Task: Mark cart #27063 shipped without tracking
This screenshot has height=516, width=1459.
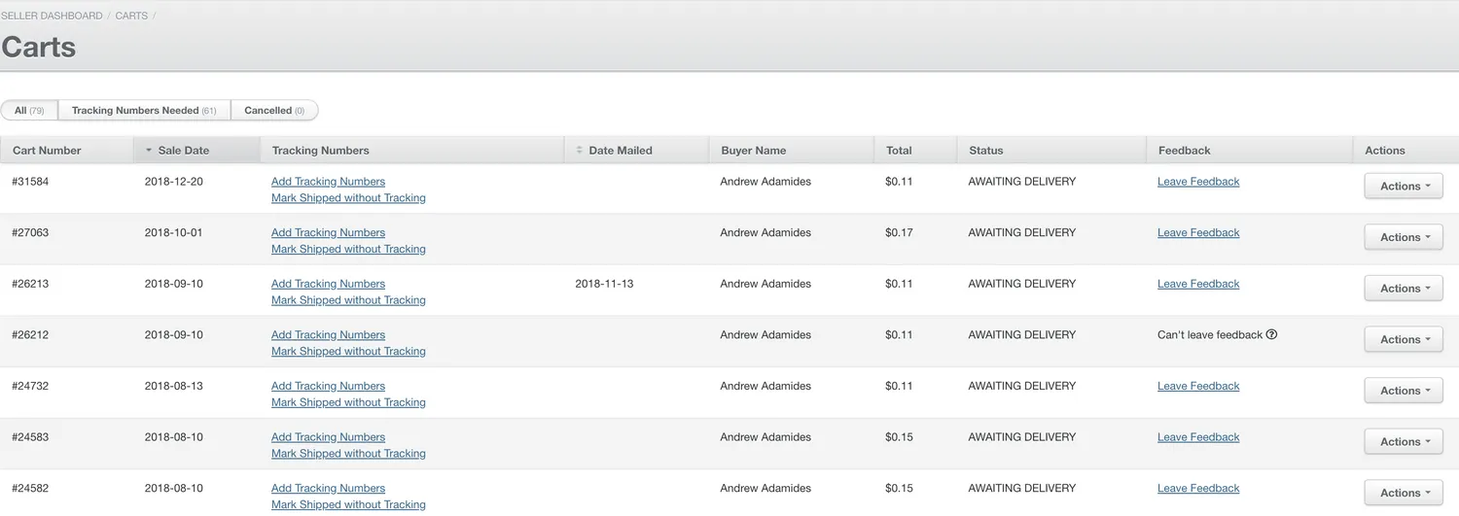Action: (348, 250)
